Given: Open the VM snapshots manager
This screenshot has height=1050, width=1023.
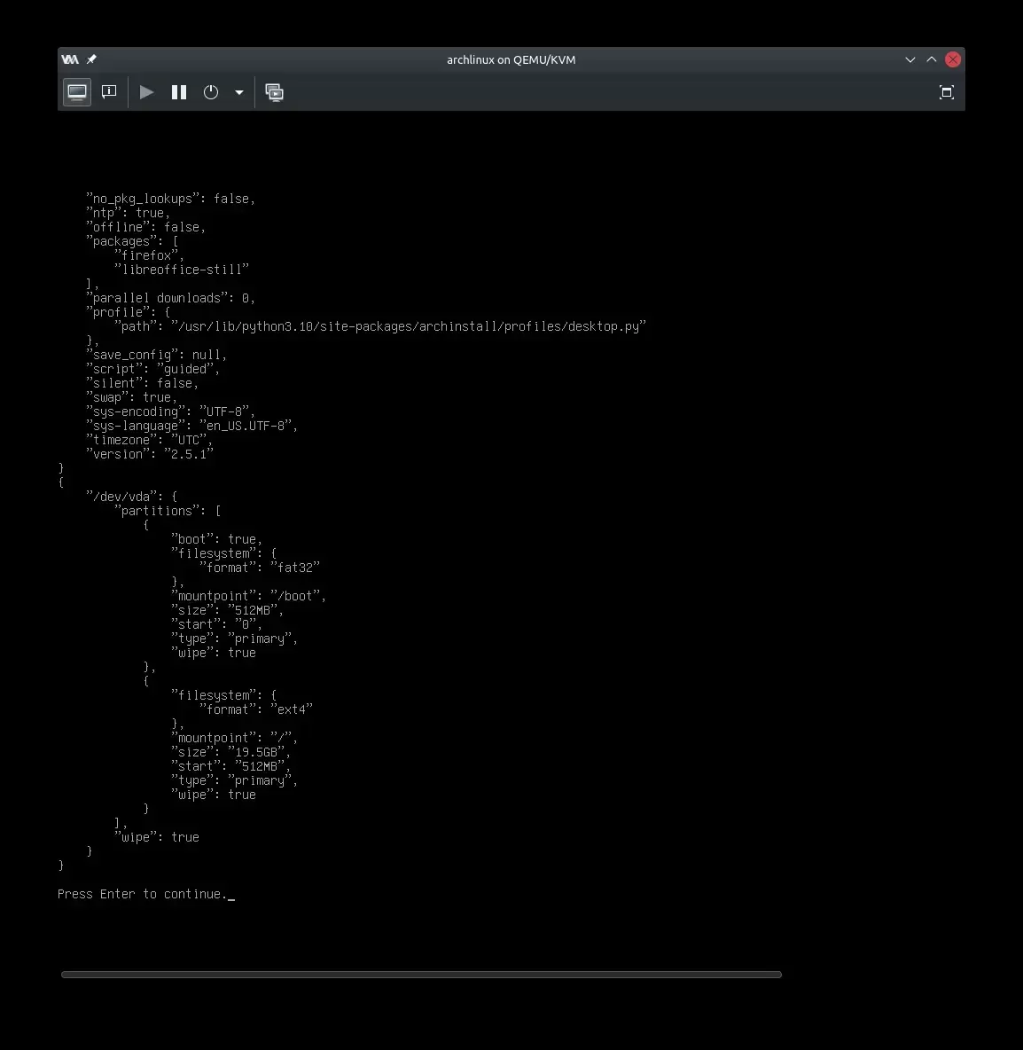Looking at the screenshot, I should 275,92.
